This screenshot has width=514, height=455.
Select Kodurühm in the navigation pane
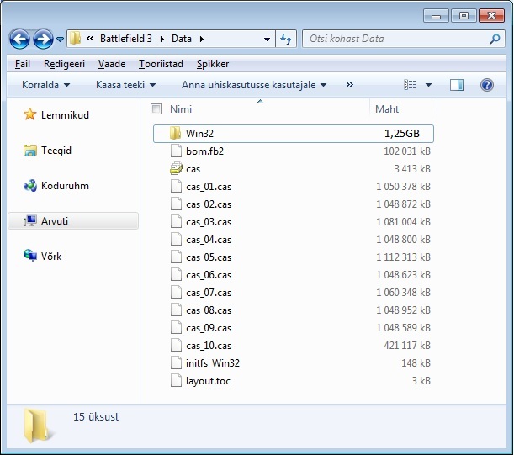tap(65, 186)
